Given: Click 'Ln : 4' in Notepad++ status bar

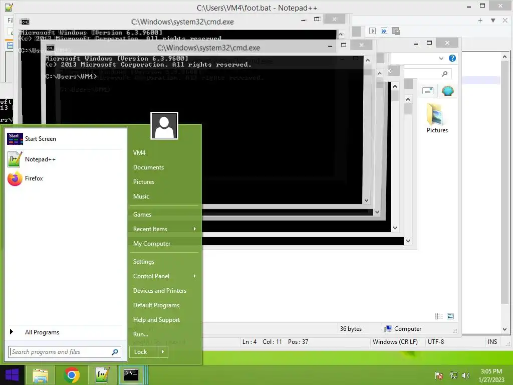Looking at the screenshot, I should coord(249,342).
